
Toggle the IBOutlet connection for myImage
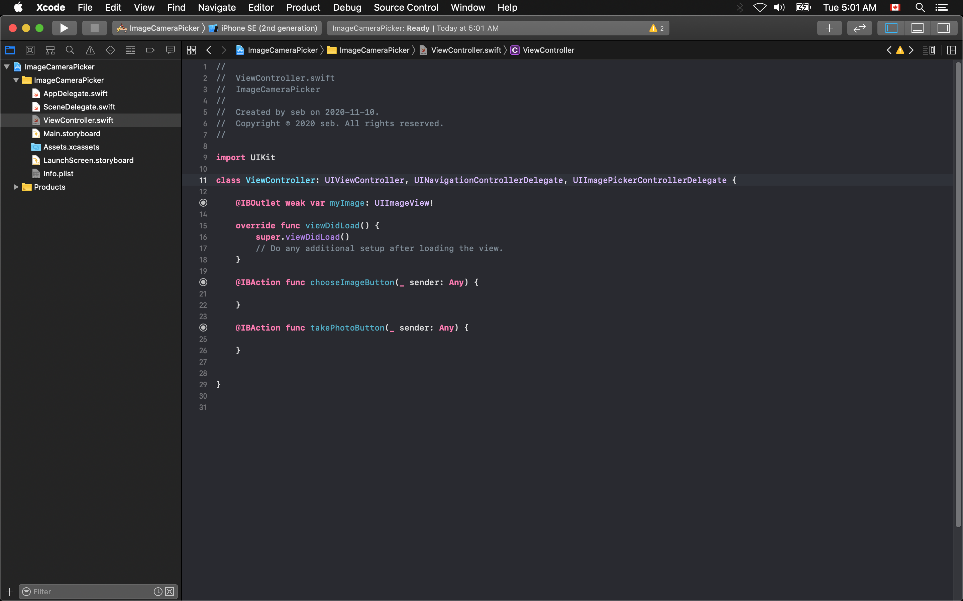203,203
